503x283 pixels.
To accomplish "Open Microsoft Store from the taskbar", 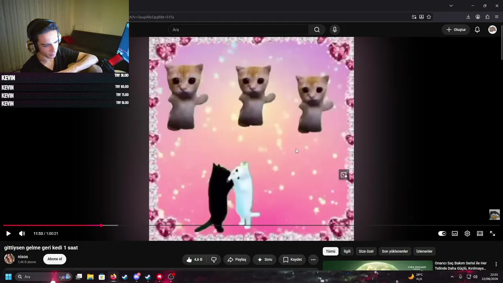I will coord(102,277).
